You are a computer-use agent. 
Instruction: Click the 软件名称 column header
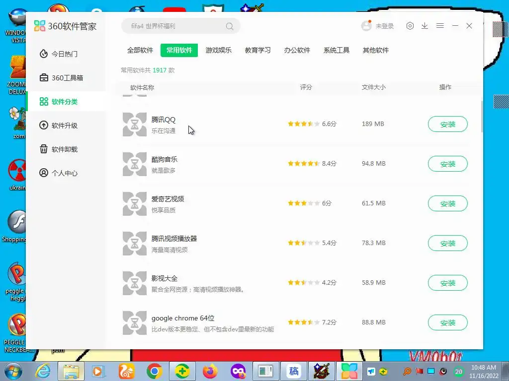(x=142, y=87)
